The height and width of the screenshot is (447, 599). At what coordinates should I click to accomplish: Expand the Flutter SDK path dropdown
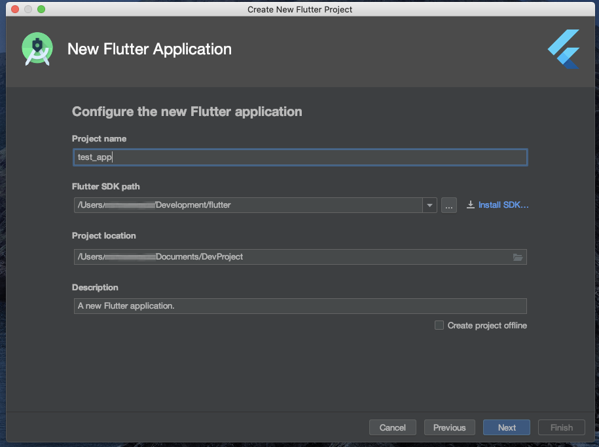[x=429, y=205]
